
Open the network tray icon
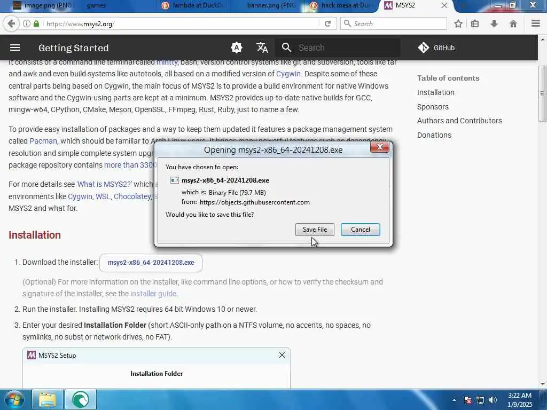[480, 400]
